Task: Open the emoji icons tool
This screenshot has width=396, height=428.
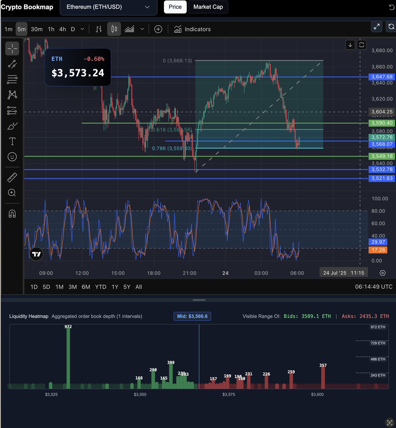Action: click(x=12, y=157)
